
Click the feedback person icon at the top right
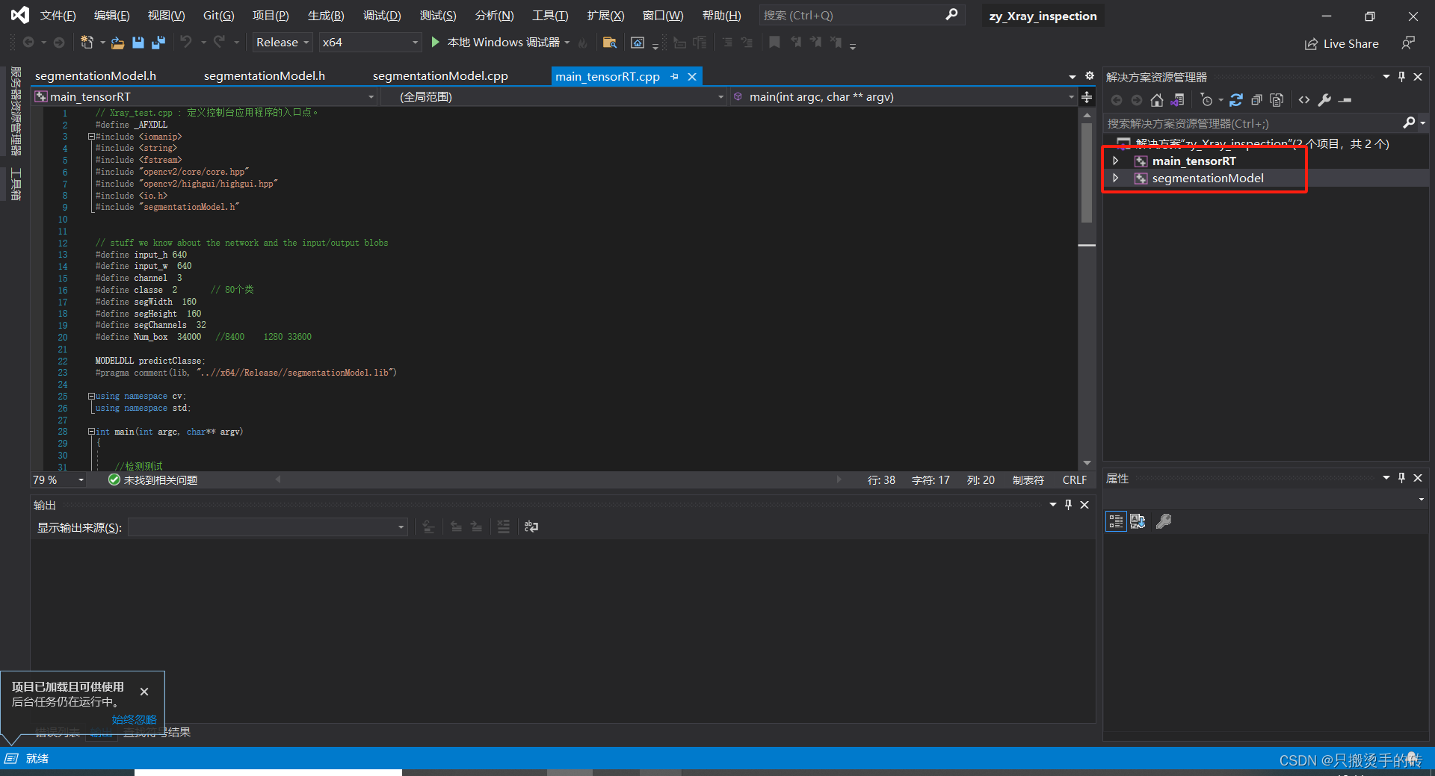(1408, 43)
